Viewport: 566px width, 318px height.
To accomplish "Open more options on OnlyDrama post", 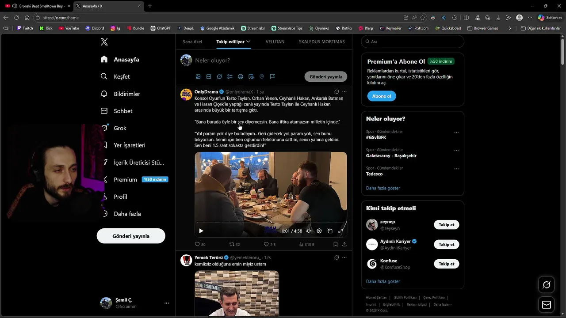I will click(344, 92).
